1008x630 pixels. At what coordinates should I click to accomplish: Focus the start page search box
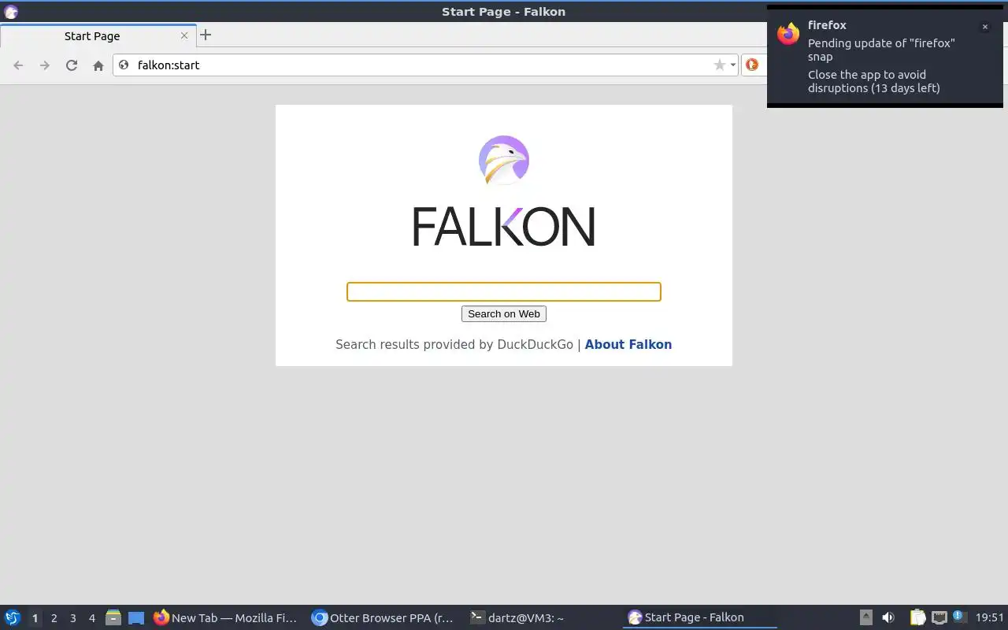(504, 291)
